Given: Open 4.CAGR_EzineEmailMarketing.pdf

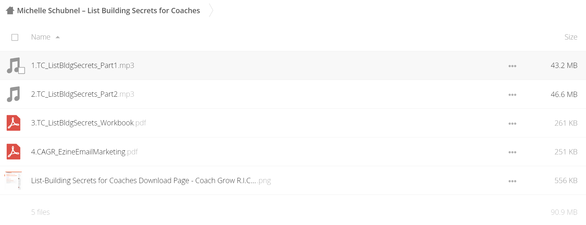Looking at the screenshot, I should (x=84, y=152).
